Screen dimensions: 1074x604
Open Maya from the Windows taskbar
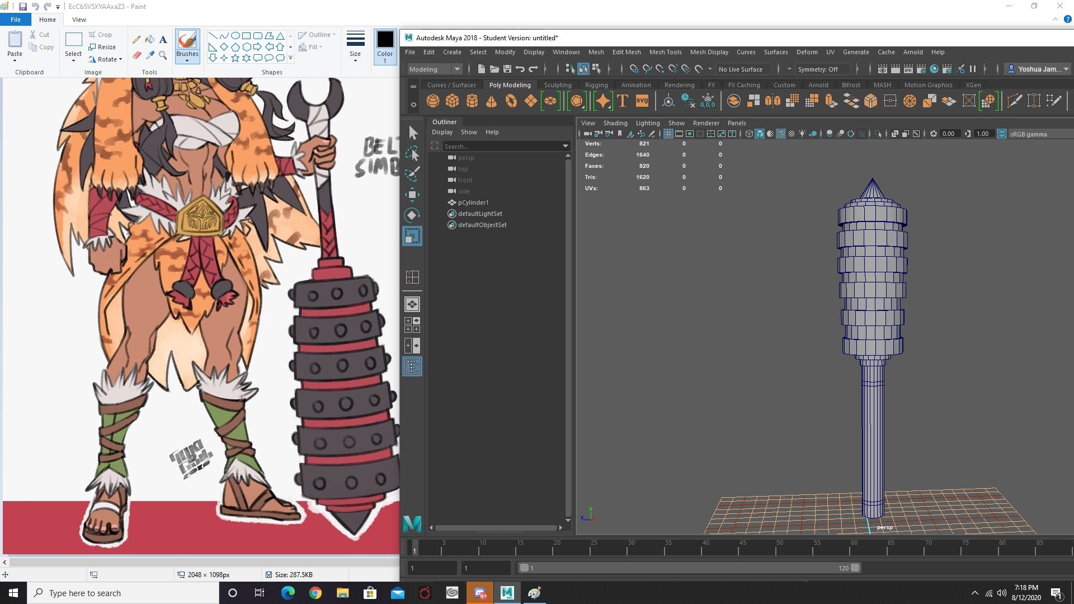(x=507, y=593)
